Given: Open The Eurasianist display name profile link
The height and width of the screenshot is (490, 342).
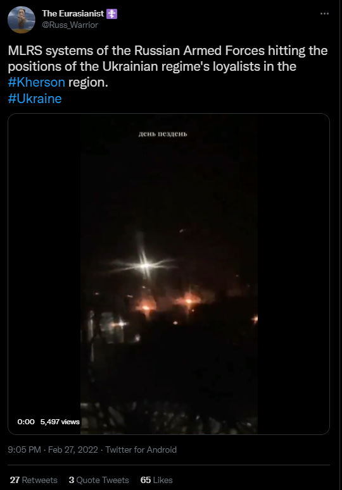Looking at the screenshot, I should click(x=73, y=13).
